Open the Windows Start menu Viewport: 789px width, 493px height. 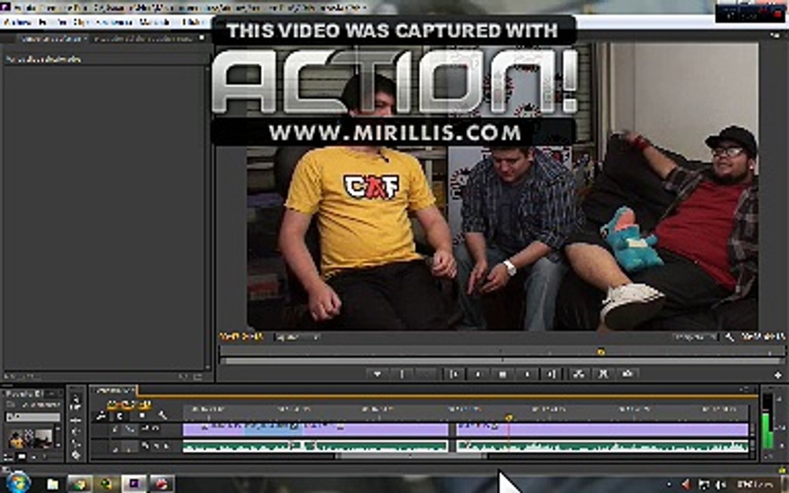[18, 484]
